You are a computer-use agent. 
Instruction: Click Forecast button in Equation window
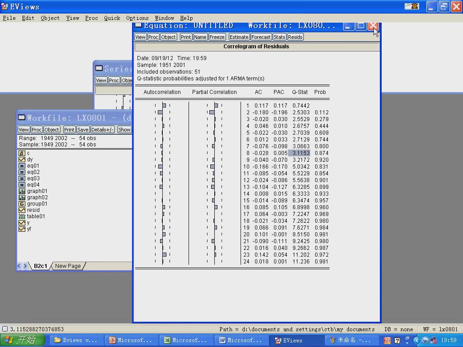[x=261, y=37]
